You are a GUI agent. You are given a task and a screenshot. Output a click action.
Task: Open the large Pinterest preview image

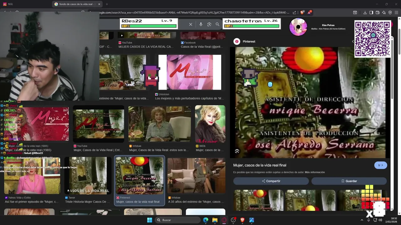[310, 102]
